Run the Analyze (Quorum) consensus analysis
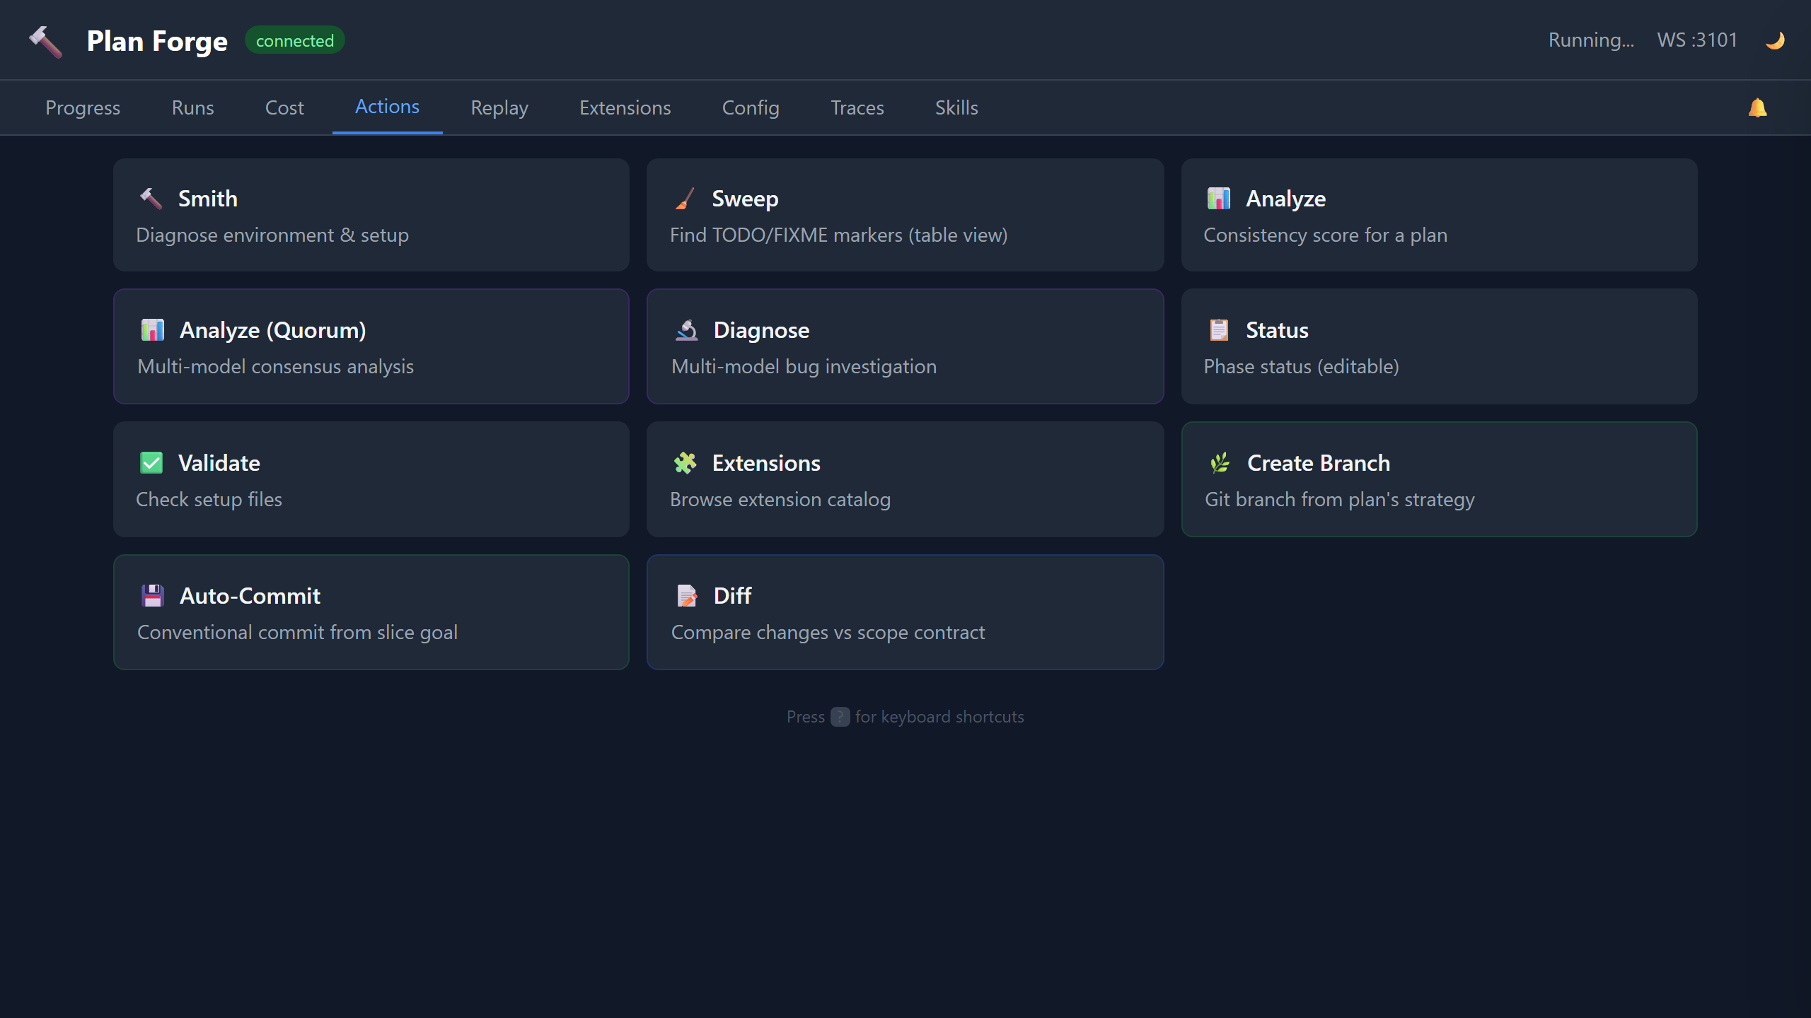This screenshot has height=1018, width=1811. (371, 346)
